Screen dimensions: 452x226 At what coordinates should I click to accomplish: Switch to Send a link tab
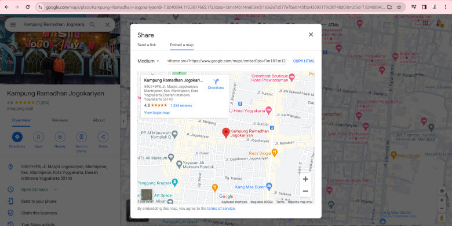(x=147, y=45)
